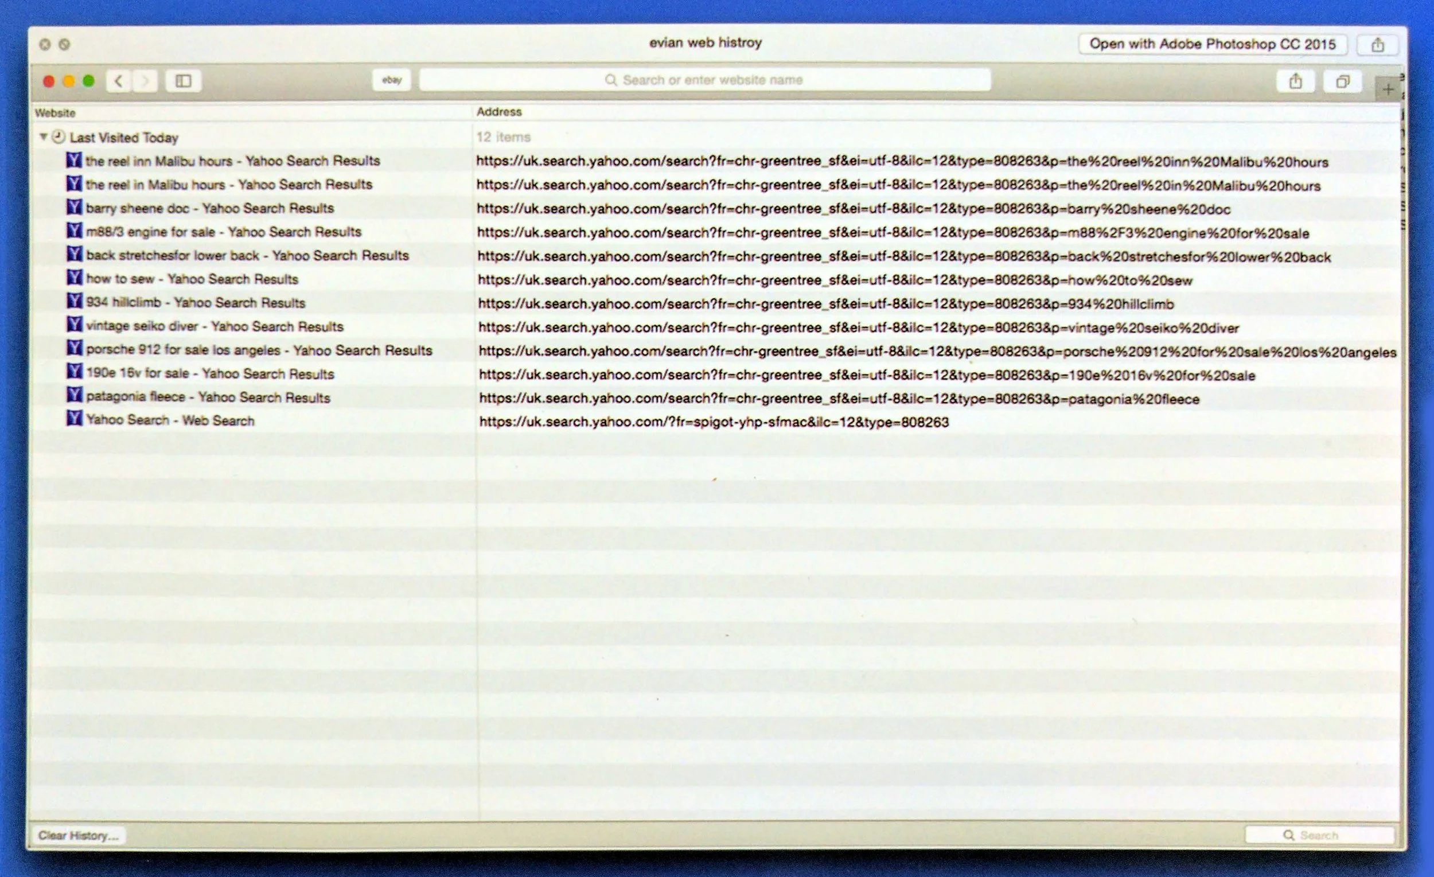The image size is (1434, 877).
Task: Click the URL ending in patagonia%20fleece
Action: click(839, 399)
